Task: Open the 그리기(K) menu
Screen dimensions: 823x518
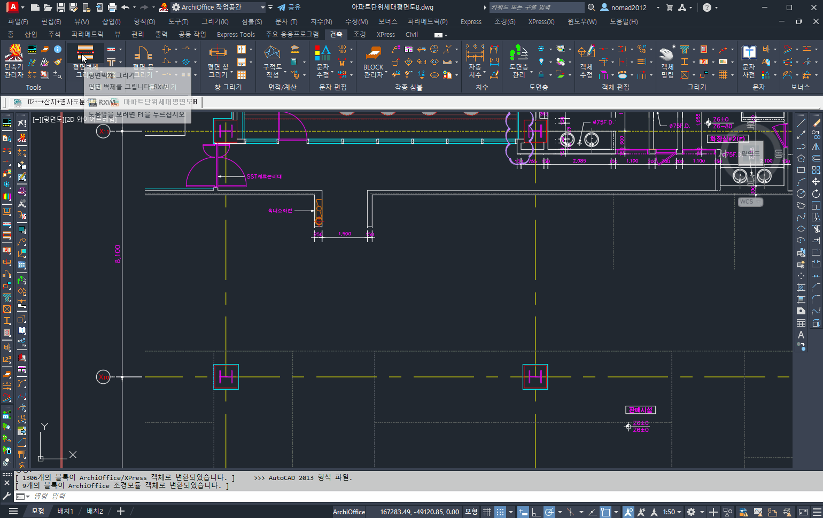Action: 215,21
